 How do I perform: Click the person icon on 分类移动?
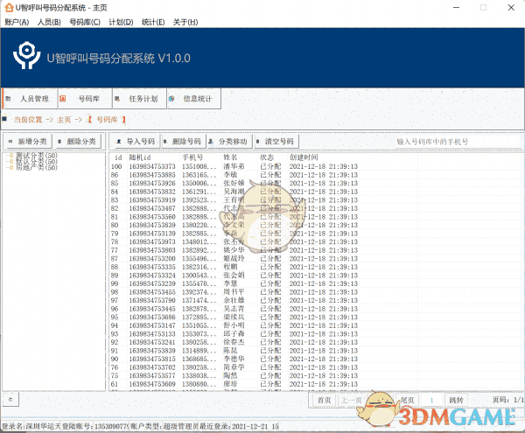pos(211,142)
